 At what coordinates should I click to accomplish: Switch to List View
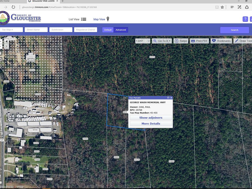click(77, 19)
